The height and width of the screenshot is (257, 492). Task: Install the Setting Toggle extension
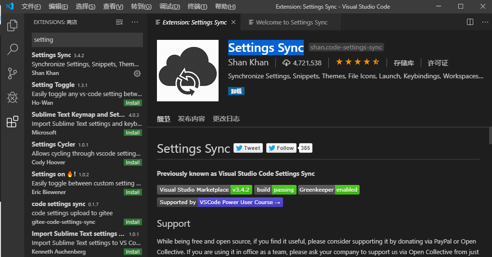pos(132,103)
